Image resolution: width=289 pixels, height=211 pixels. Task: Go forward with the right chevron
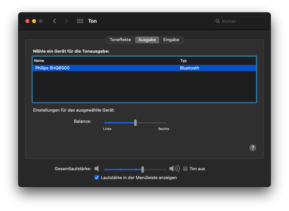66,21
